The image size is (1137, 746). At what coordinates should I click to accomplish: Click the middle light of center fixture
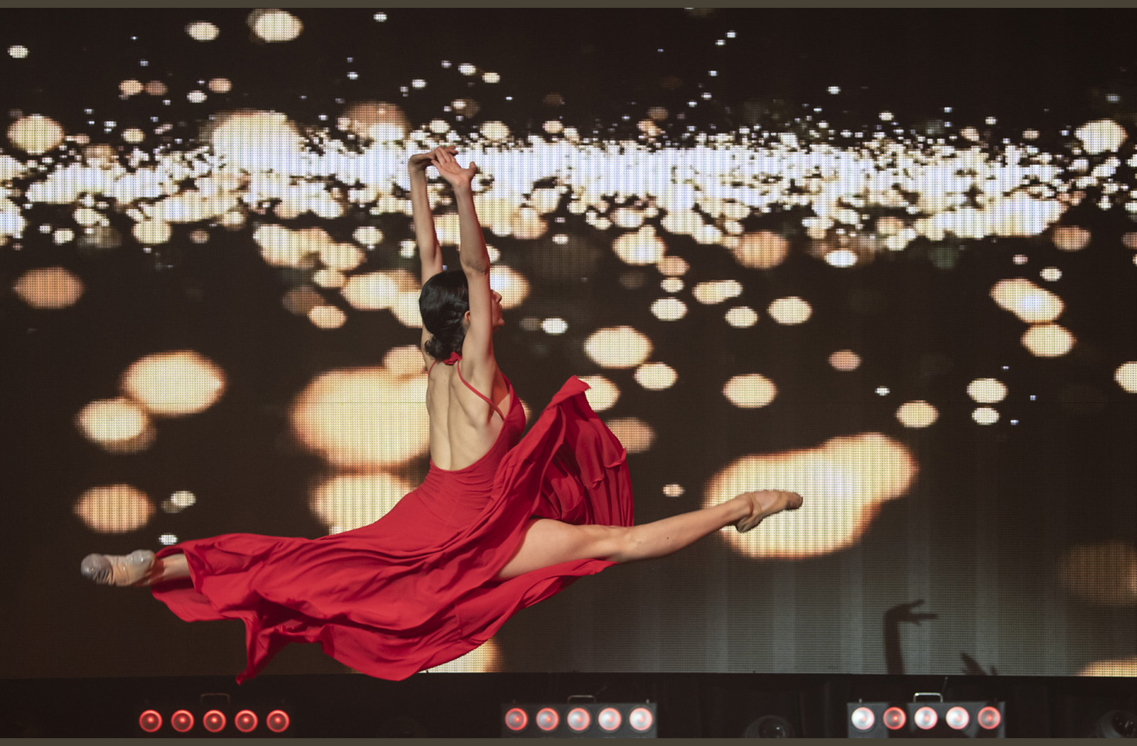coord(578,719)
